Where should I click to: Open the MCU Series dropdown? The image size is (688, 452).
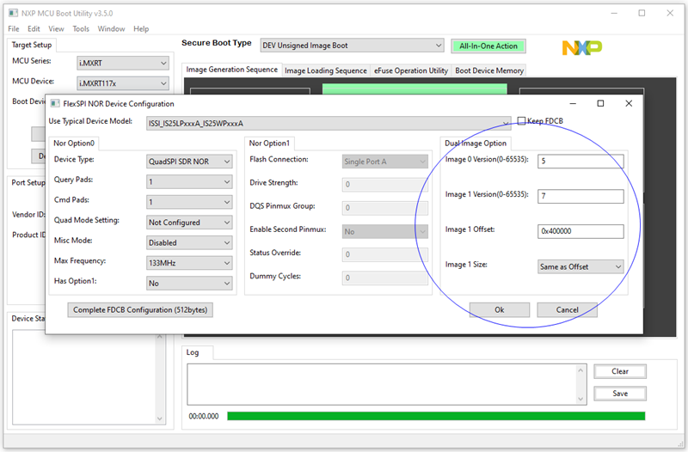pyautogui.click(x=122, y=63)
